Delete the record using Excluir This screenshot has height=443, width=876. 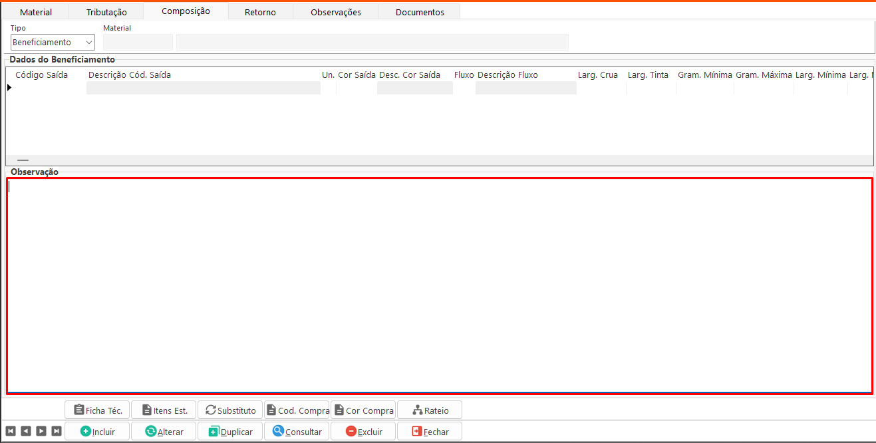[363, 431]
